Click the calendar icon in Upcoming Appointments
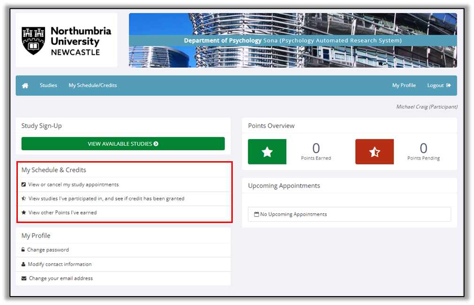 [x=256, y=215]
